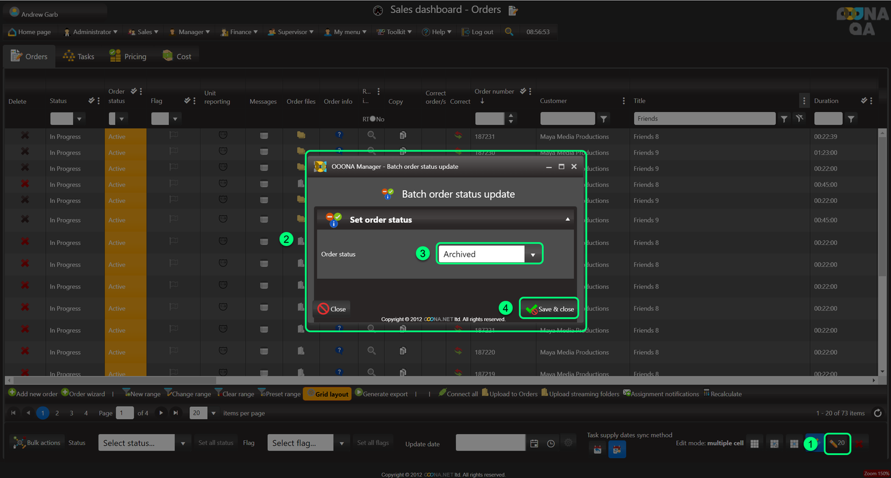Screen dimensions: 891x478
Task: Switch to the Pricing tab
Action: click(x=128, y=56)
